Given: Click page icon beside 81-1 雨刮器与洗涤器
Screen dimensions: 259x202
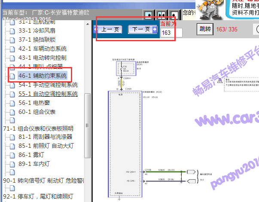Looking at the screenshot, I should [x=12, y=137].
